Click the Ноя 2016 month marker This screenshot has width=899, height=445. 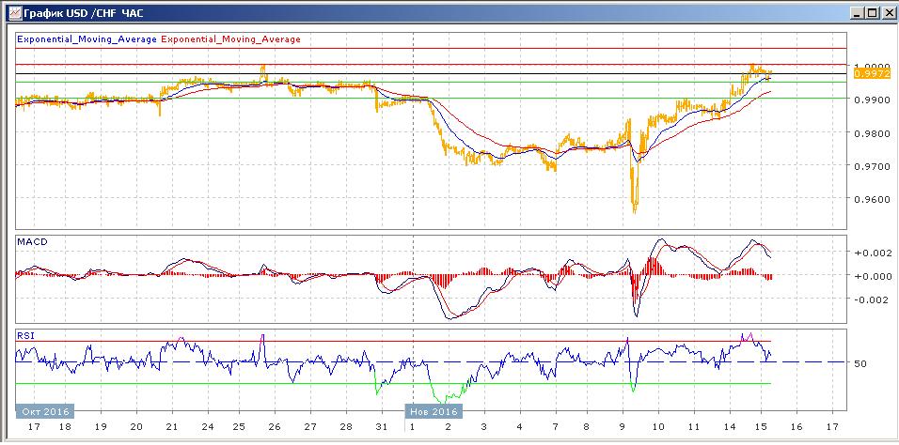pos(434,412)
